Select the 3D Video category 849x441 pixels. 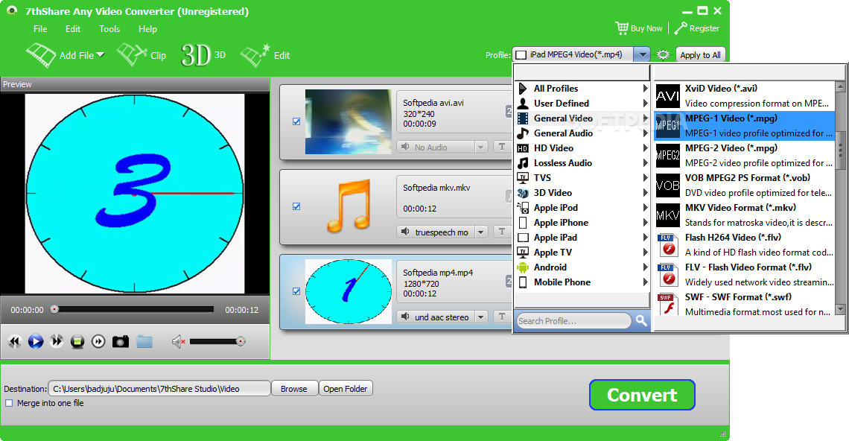click(582, 192)
